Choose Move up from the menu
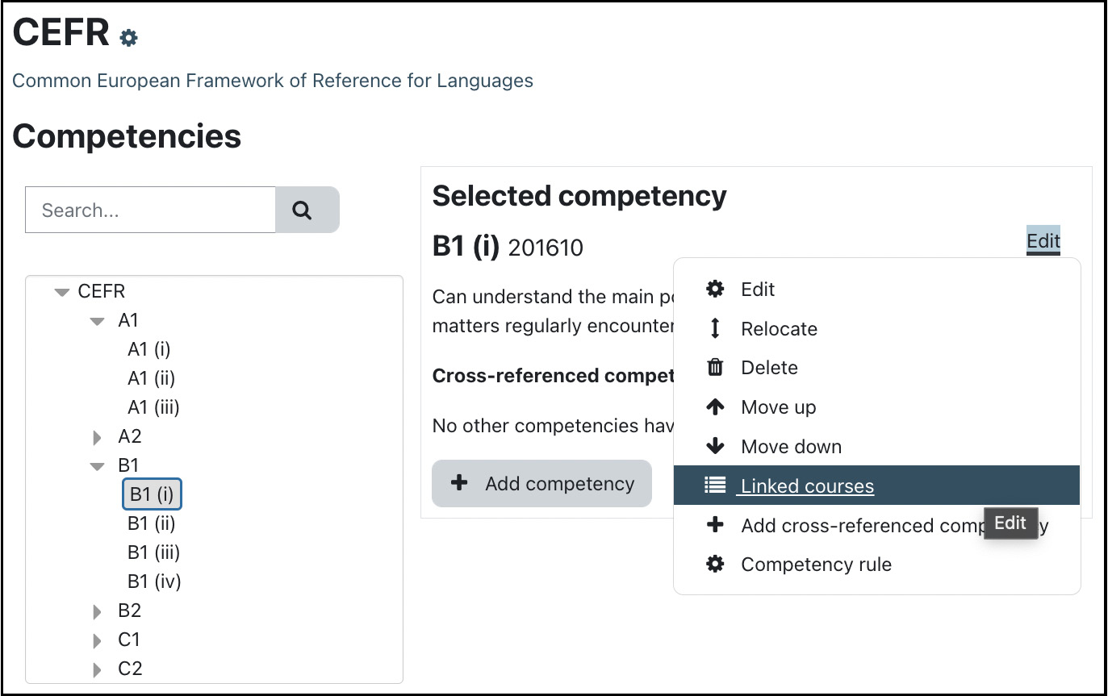The height and width of the screenshot is (696, 1108). 876,407
